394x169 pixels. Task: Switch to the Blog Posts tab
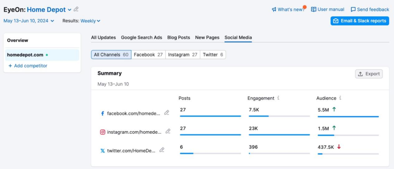(178, 37)
